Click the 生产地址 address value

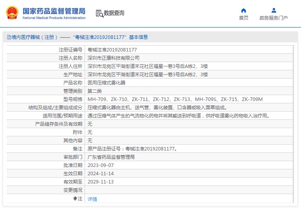pos(148,75)
